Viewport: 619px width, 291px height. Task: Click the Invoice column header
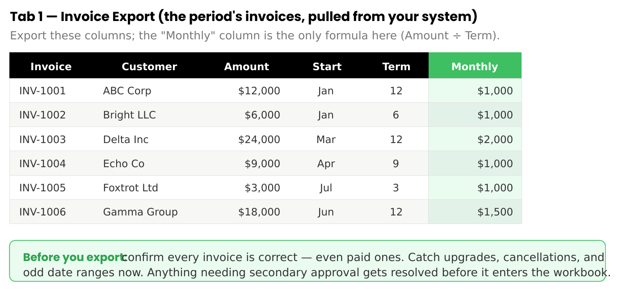51,67
